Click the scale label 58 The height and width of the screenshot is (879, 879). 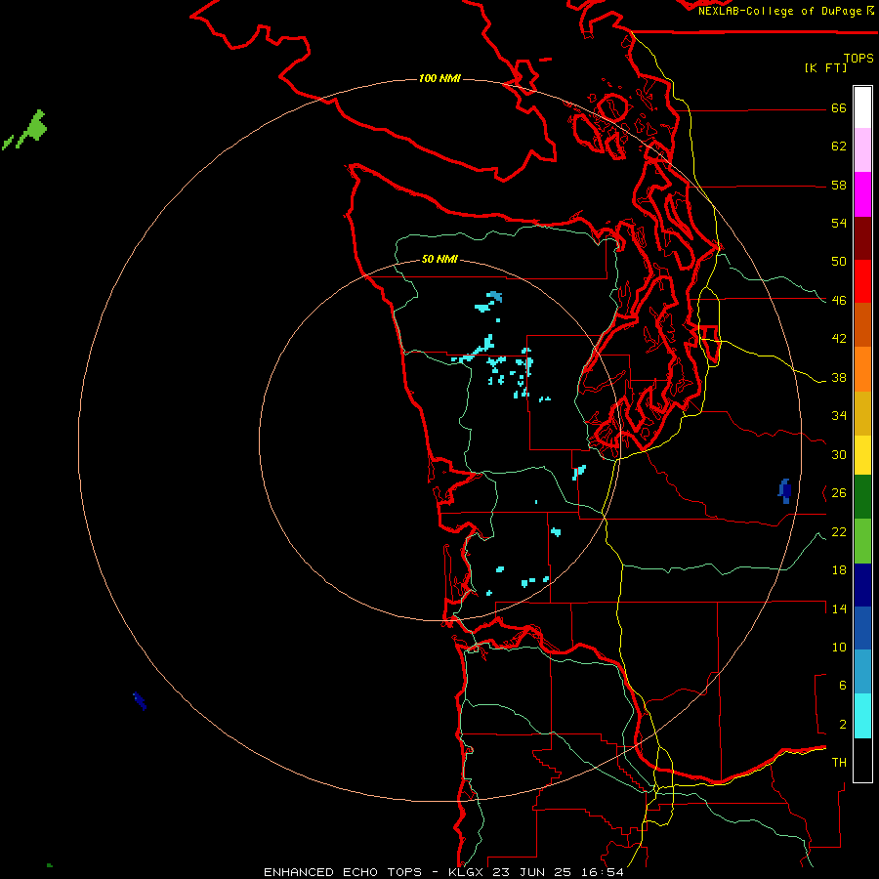pyautogui.click(x=839, y=185)
